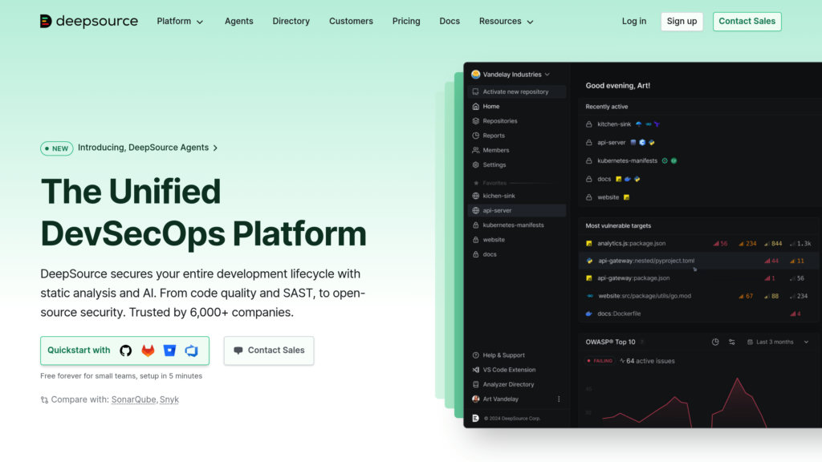Image resolution: width=822 pixels, height=462 pixels.
Task: Click the GitHub icon in Quickstart
Action: (126, 351)
